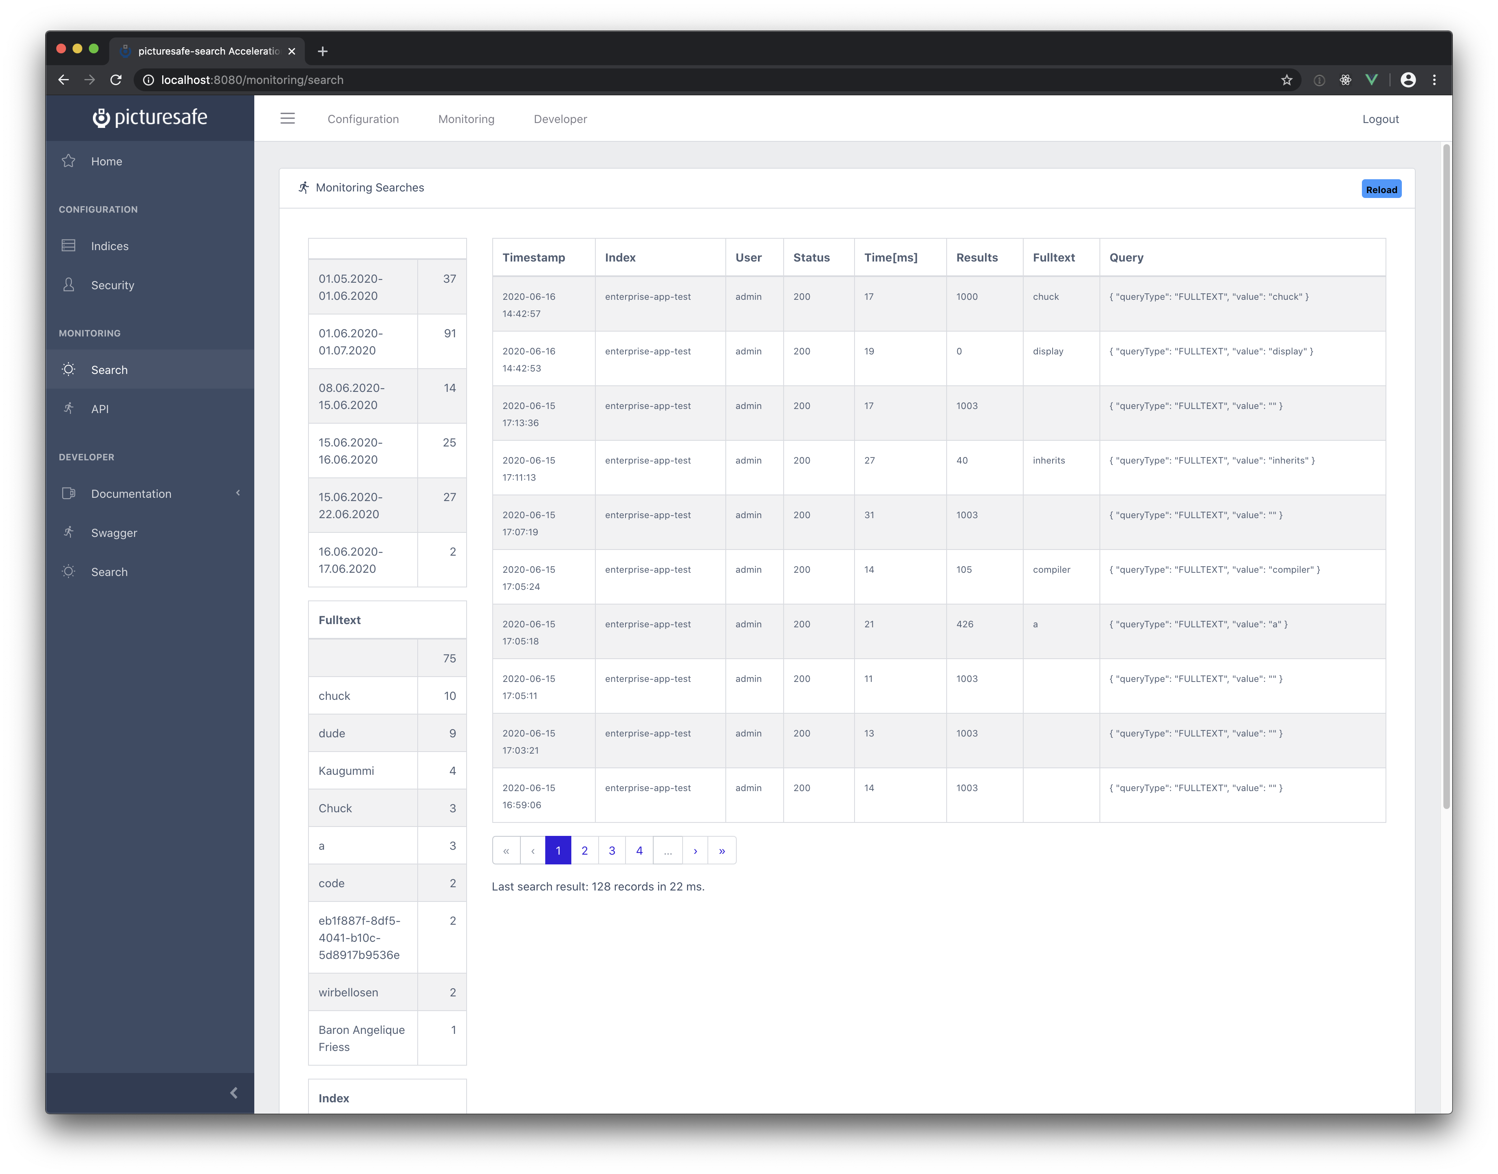Click the last page navigation button
This screenshot has height=1174, width=1498.
[722, 849]
